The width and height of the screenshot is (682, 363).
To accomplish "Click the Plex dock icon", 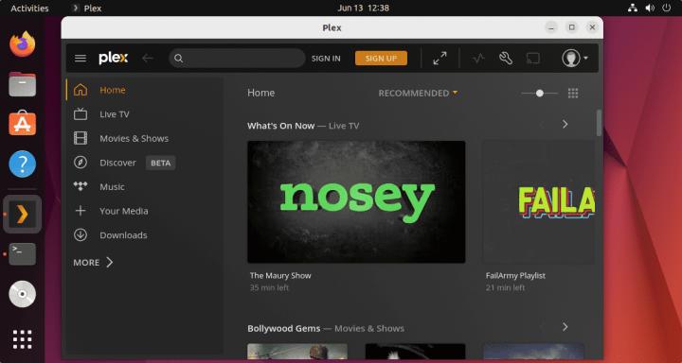I will (x=22, y=214).
